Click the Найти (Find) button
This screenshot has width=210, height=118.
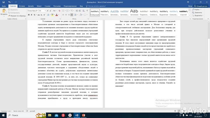pos(197,10)
